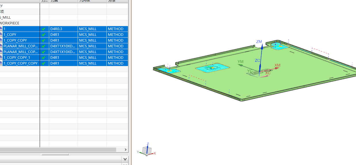Click the ZC axis label on model
The height and width of the screenshot is (165, 356).
(x=257, y=61)
